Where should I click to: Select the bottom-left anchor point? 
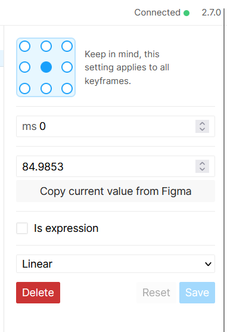pyautogui.click(x=25, y=88)
